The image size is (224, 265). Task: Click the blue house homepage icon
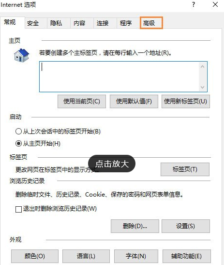tap(21, 55)
